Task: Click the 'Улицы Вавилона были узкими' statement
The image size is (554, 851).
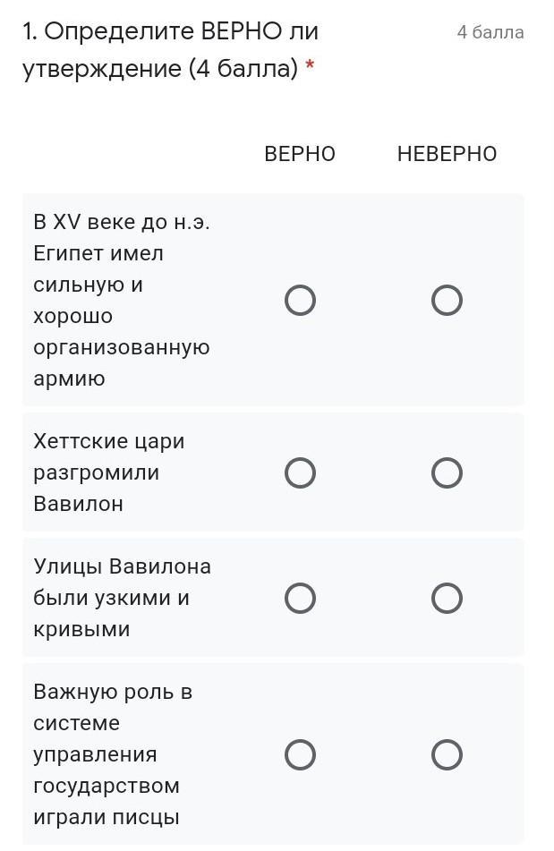Action: click(x=121, y=598)
